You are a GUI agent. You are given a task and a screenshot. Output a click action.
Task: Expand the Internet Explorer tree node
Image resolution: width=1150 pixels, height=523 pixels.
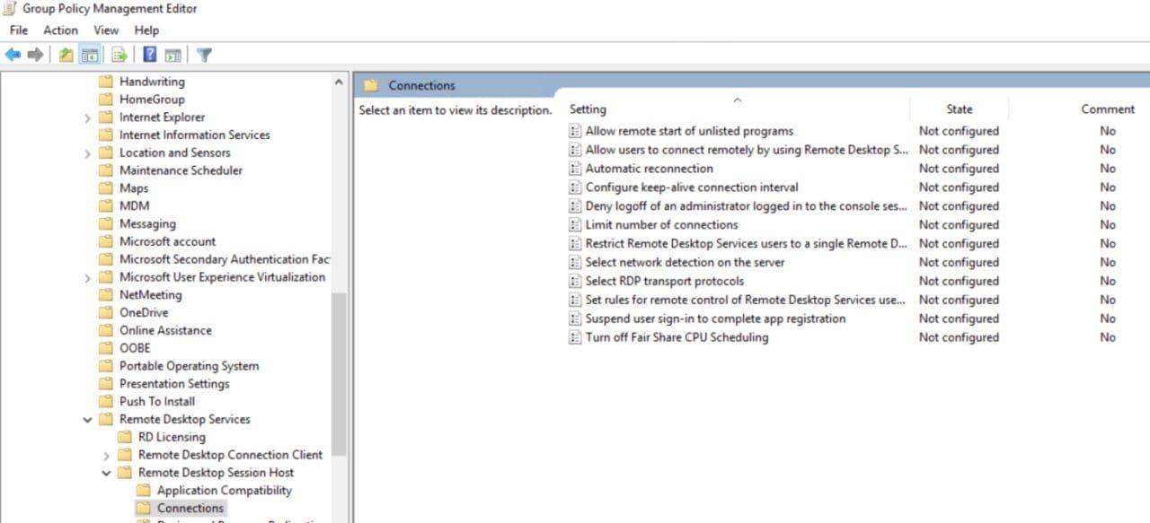tap(87, 117)
